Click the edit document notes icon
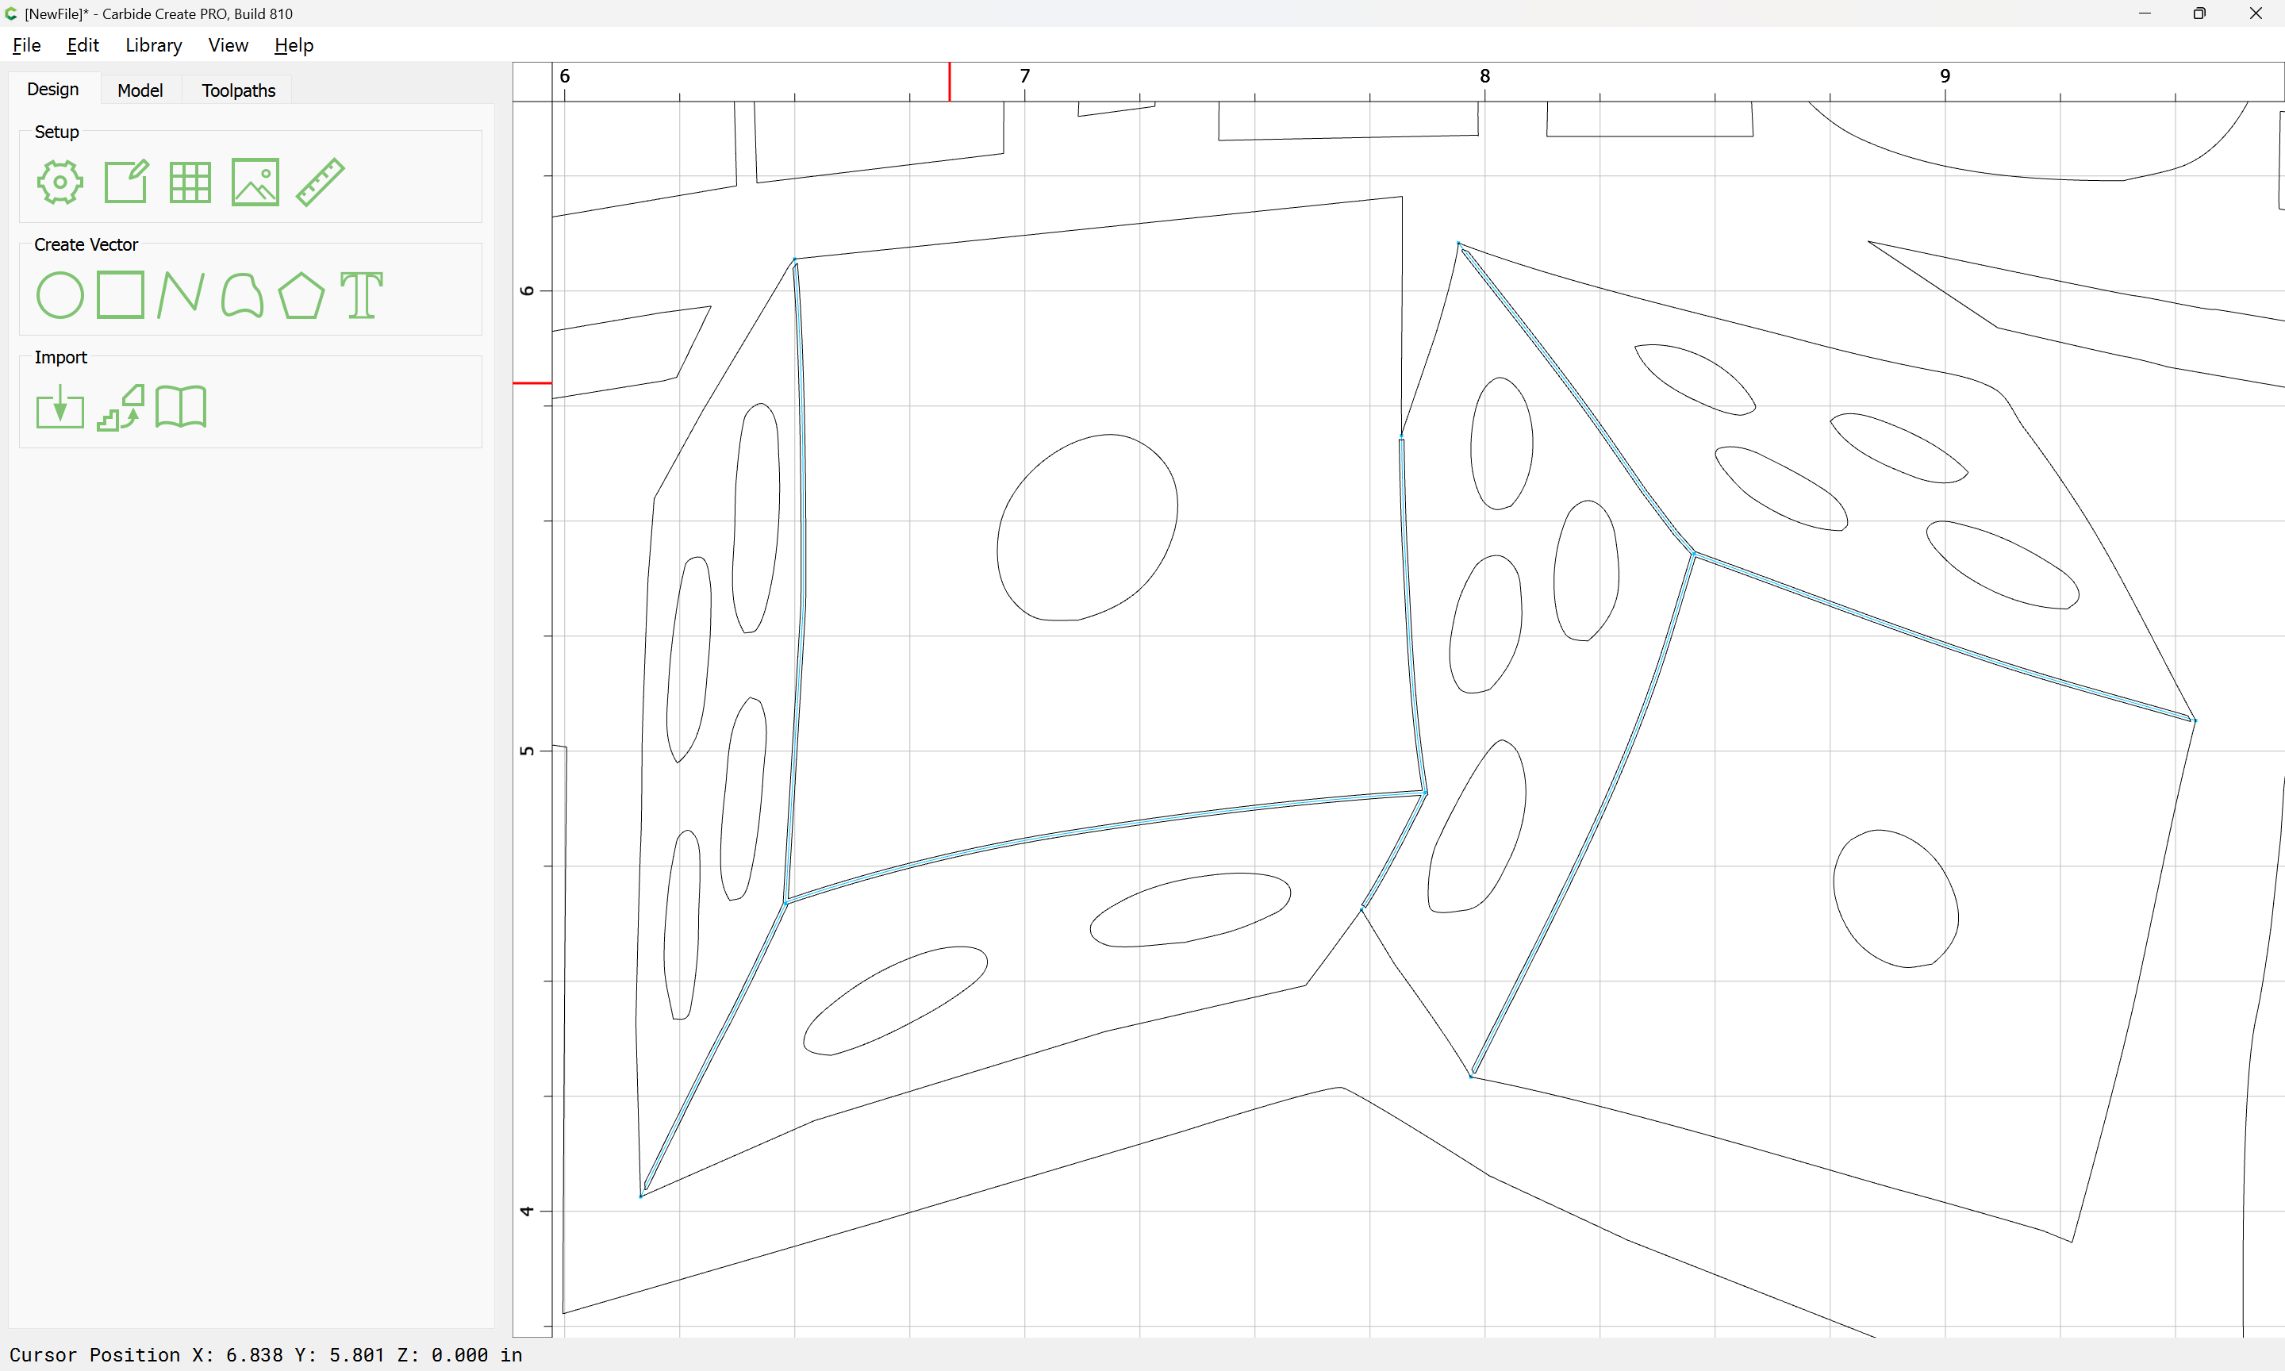 coord(125,182)
